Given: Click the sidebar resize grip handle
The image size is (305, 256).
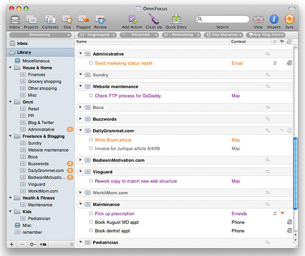Looking at the screenshot, I should coord(72,244).
